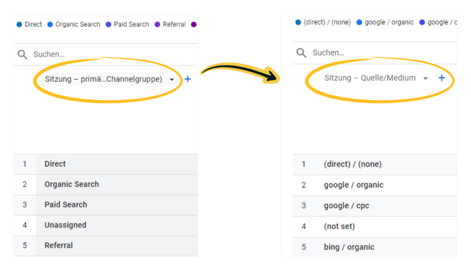Type in the left Suchen search field
Viewport: 471px width, 271px height.
(110, 55)
